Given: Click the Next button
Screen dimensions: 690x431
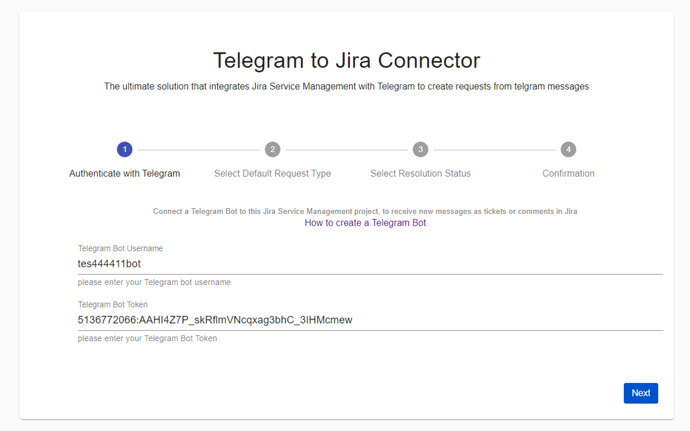Looking at the screenshot, I should (x=641, y=393).
